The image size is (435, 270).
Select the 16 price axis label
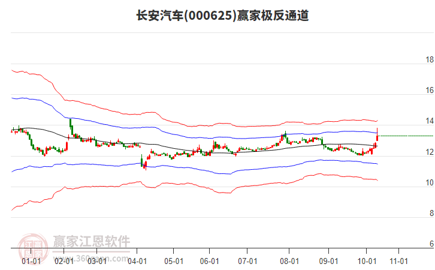pyautogui.click(x=430, y=90)
